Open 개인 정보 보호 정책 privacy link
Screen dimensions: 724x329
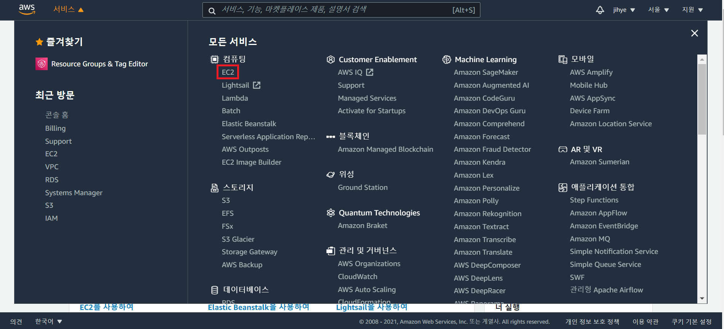592,321
